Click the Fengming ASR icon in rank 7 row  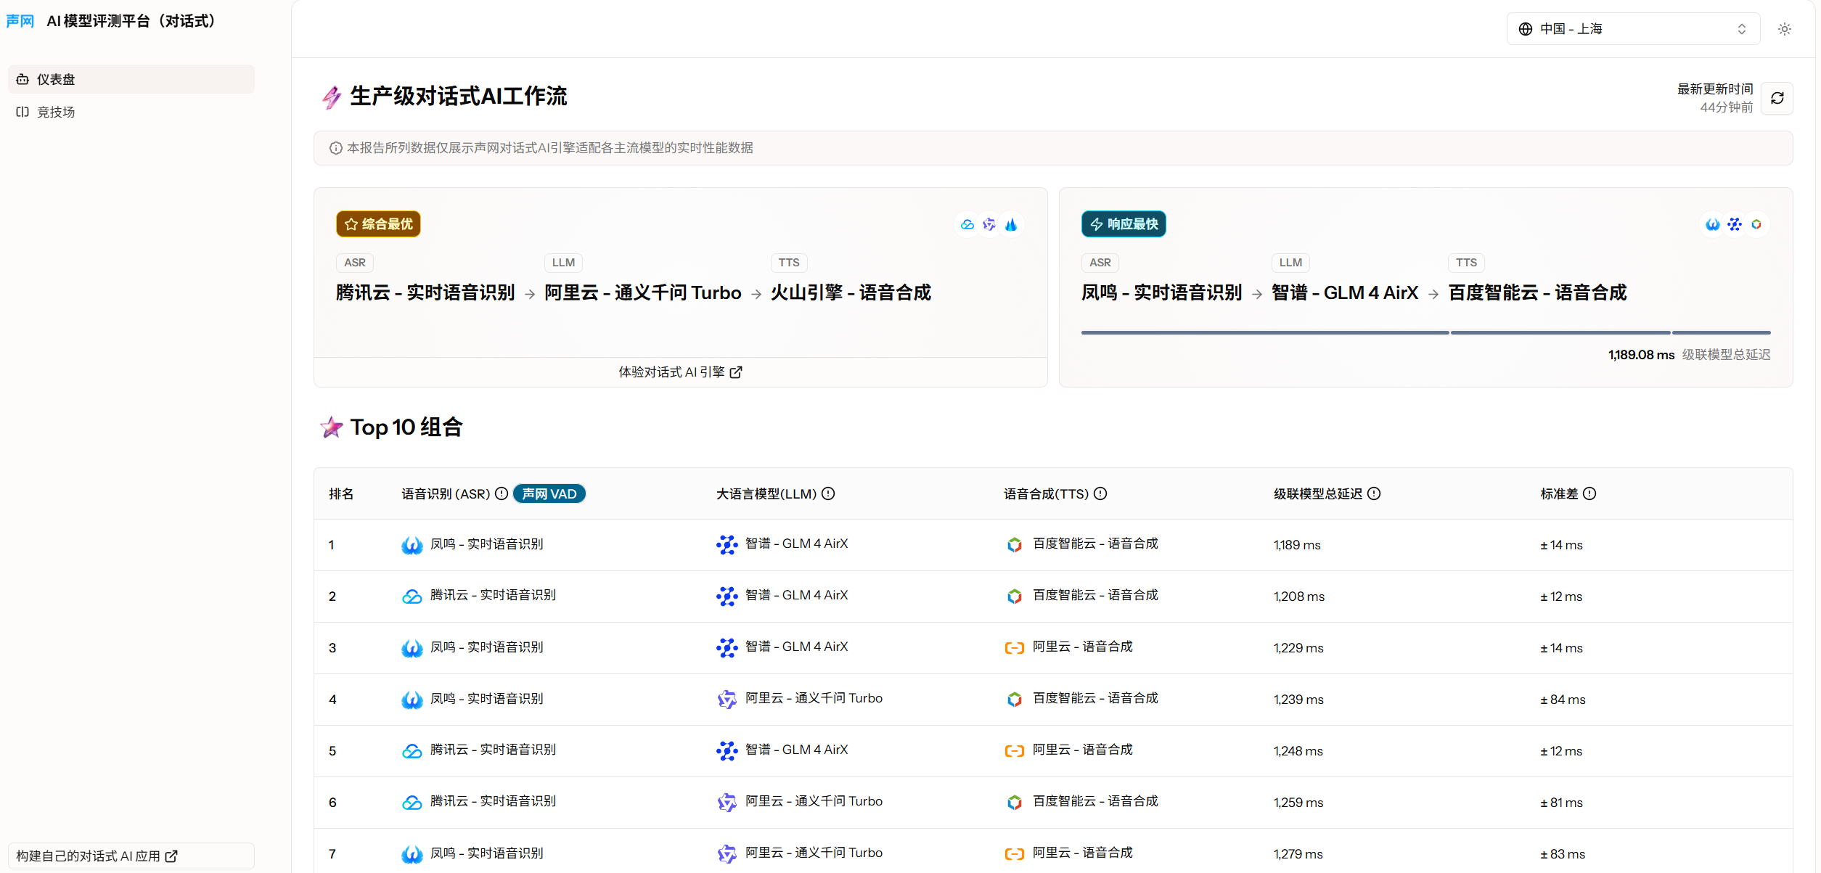click(x=412, y=854)
